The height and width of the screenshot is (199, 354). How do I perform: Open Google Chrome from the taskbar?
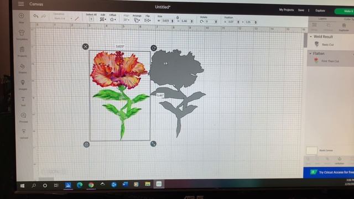point(91,185)
